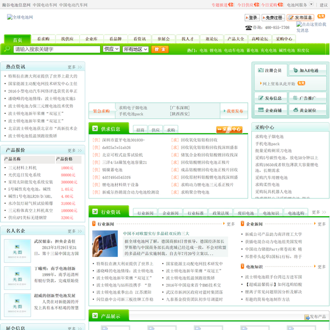Select the 企业商铺 icon button

[x=269, y=111]
